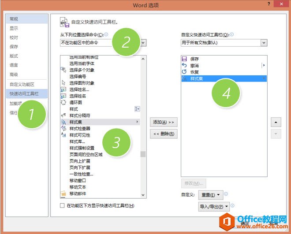This screenshot has height=234, width=291.
Task: Click info icon beside 自定义快速访问工具栏(Q)
Action: pos(232,34)
